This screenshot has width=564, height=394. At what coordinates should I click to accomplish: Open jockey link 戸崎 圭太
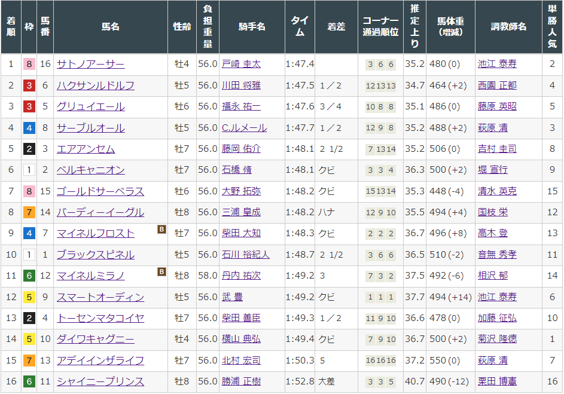(241, 65)
